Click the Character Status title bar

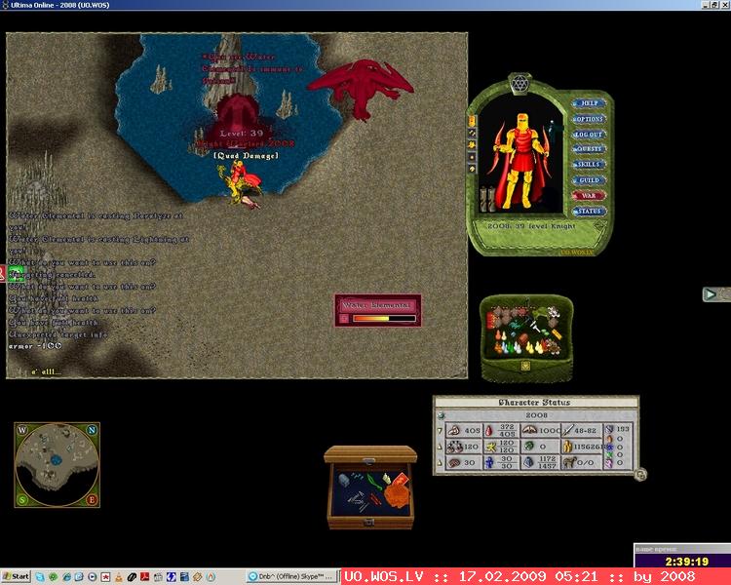(536, 402)
